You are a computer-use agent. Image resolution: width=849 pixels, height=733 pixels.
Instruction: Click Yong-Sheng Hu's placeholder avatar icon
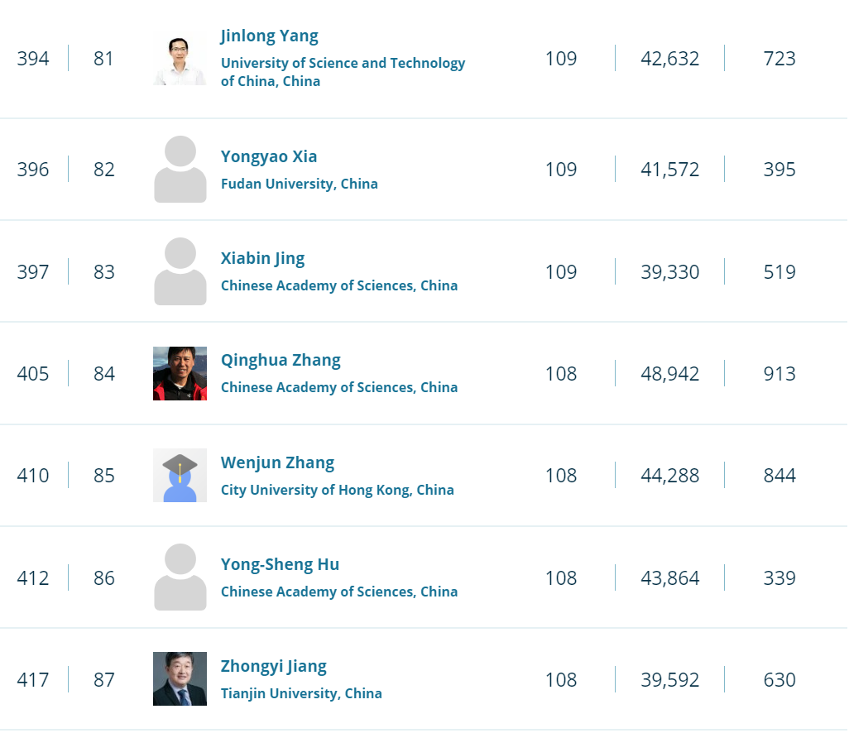180,577
